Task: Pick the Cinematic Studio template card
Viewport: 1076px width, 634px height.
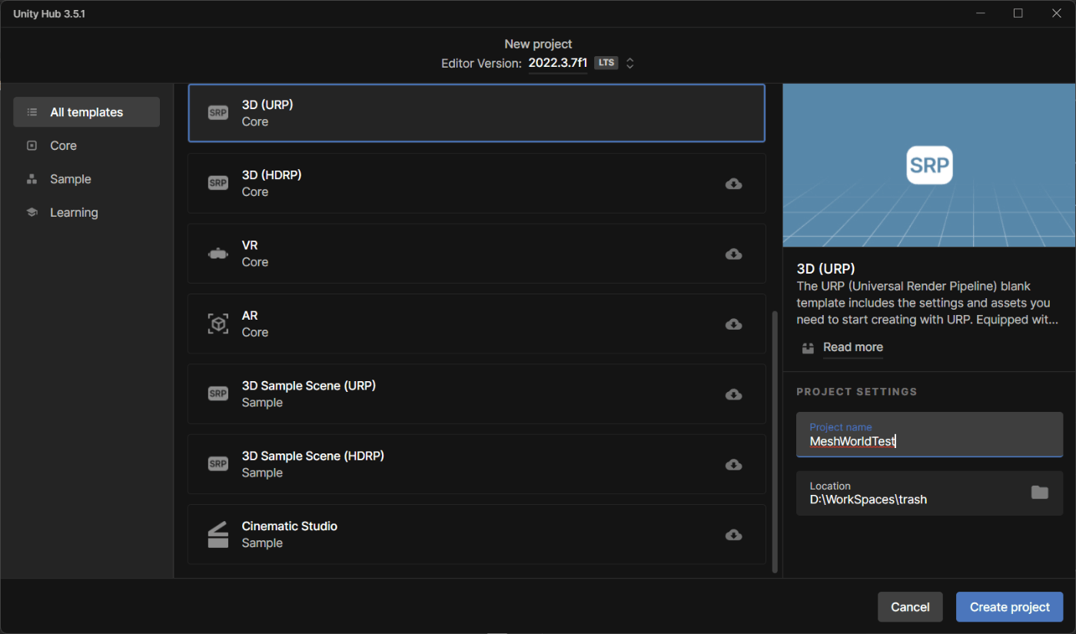Action: click(x=477, y=534)
